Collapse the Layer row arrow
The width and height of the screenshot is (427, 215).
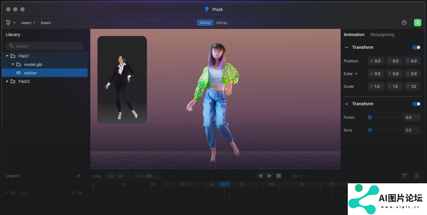[x=7, y=193]
